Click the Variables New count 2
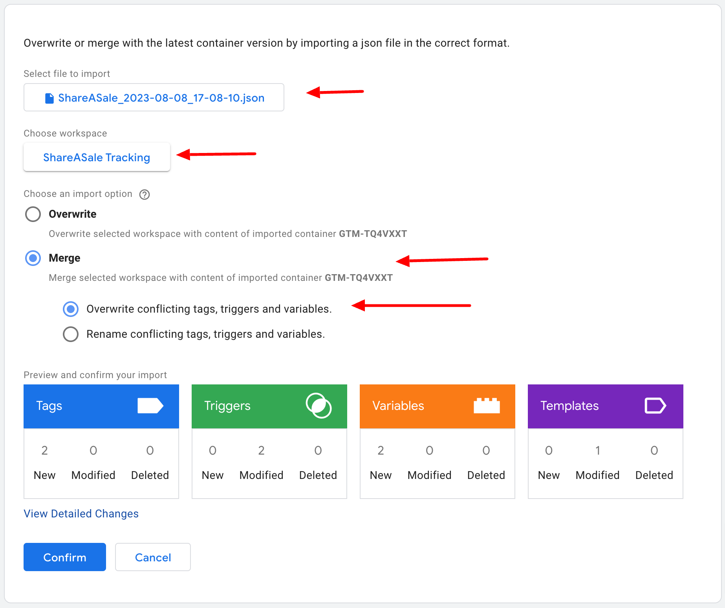 pyautogui.click(x=381, y=450)
